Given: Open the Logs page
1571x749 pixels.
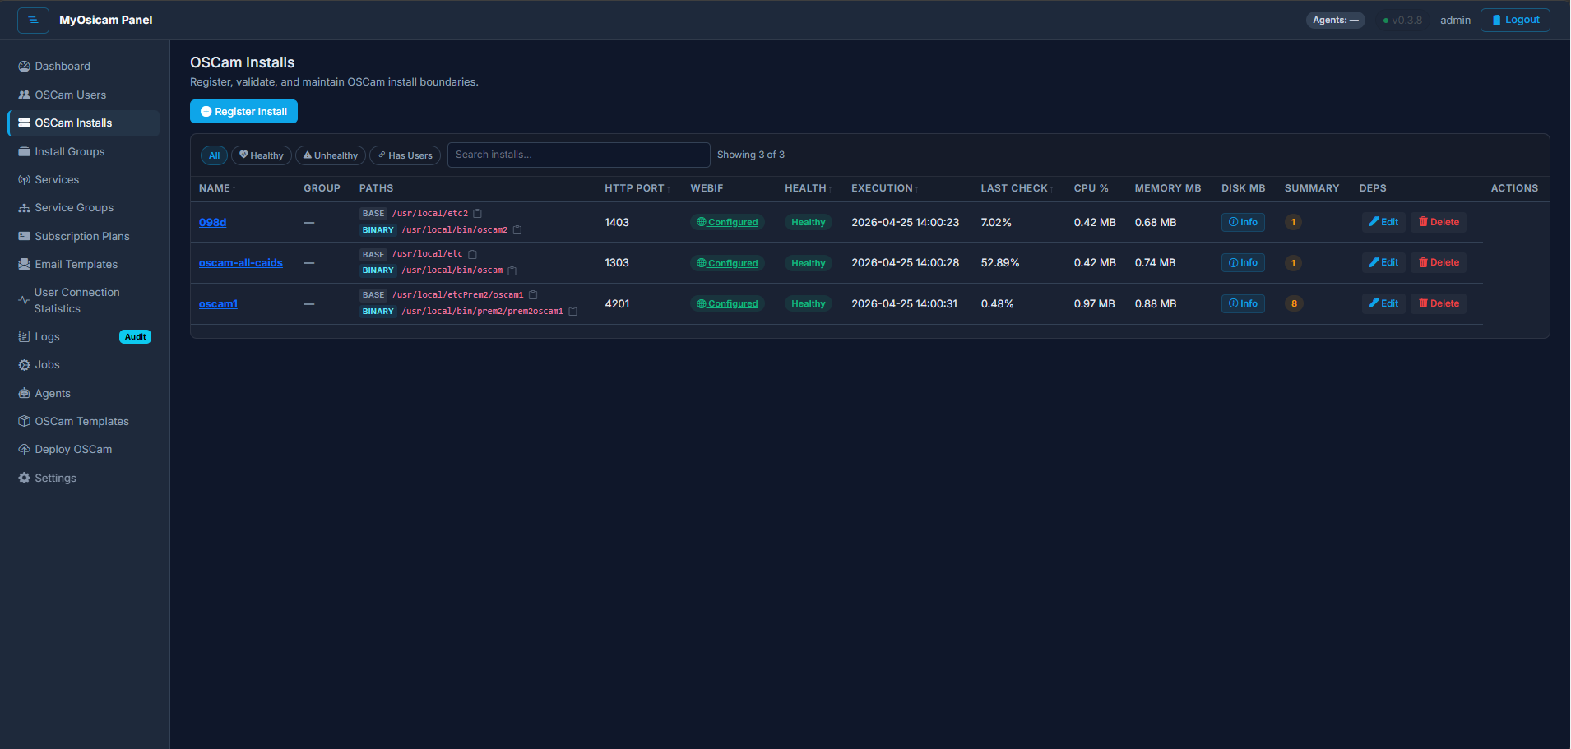Looking at the screenshot, I should [x=83, y=336].
